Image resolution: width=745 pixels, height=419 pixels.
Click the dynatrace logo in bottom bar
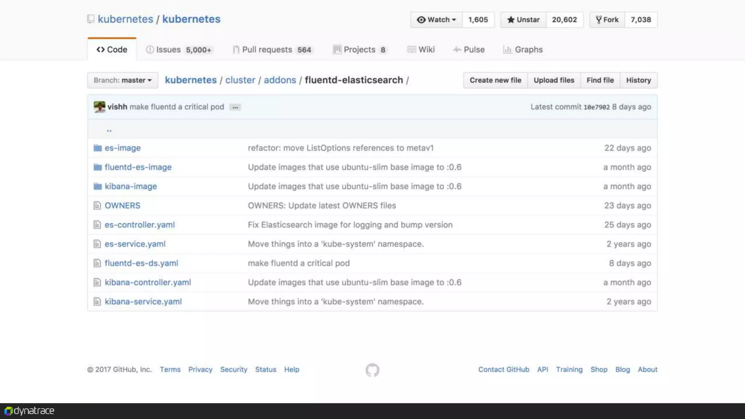tap(29, 411)
